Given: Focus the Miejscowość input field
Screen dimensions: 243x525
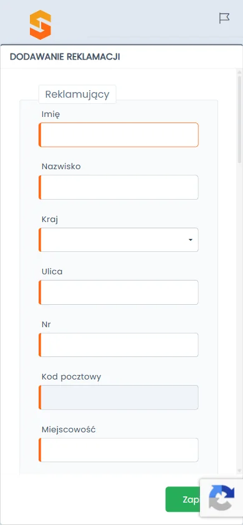Looking at the screenshot, I should (118, 450).
